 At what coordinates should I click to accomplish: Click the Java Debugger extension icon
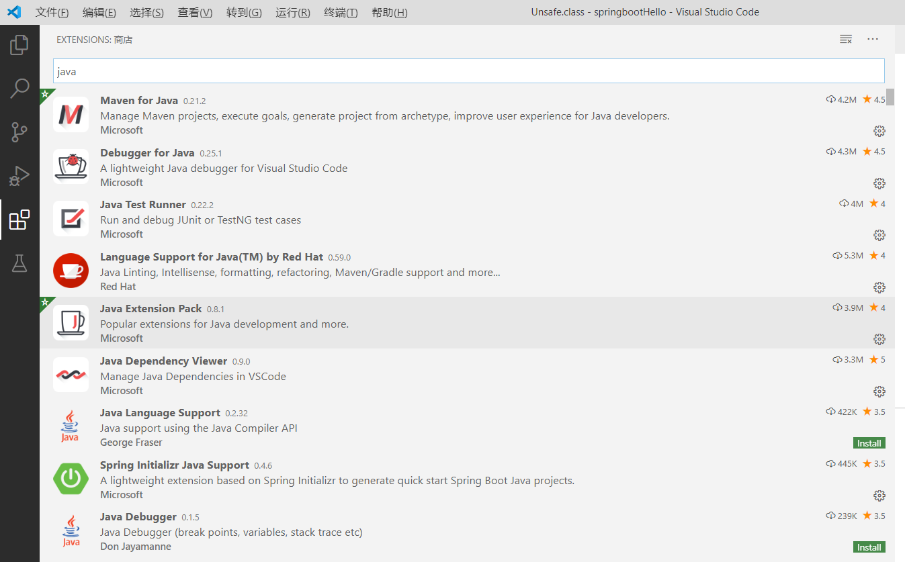click(x=71, y=531)
